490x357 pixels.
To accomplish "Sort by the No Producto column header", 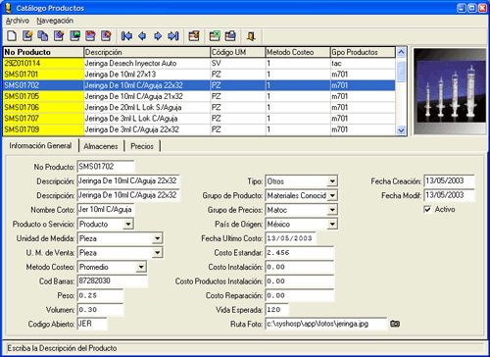I will pos(43,52).
